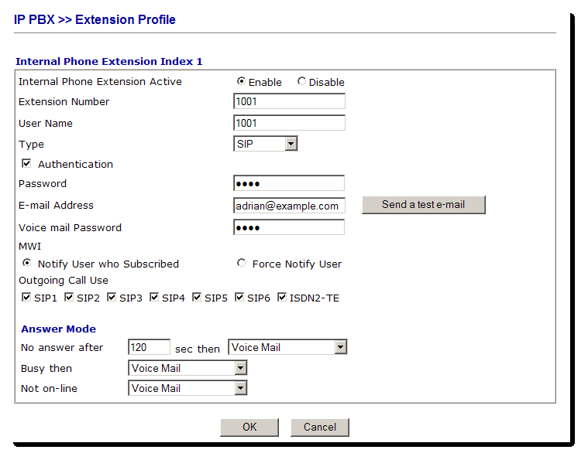588x460 pixels.
Task: Uncheck the SIP5 outgoing call checkbox
Action: (197, 297)
